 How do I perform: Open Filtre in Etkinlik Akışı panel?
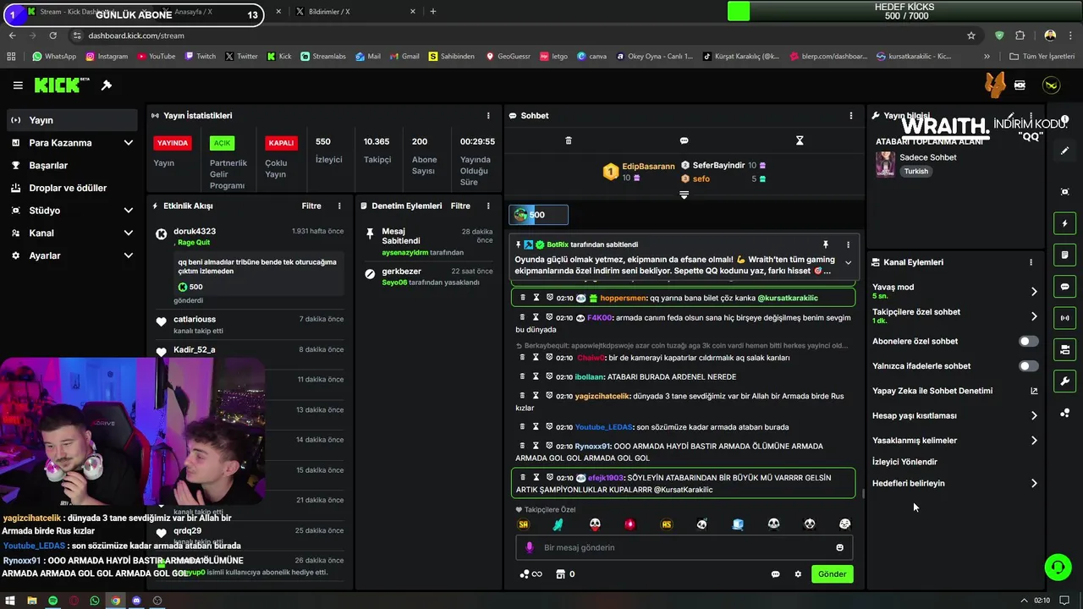311,206
